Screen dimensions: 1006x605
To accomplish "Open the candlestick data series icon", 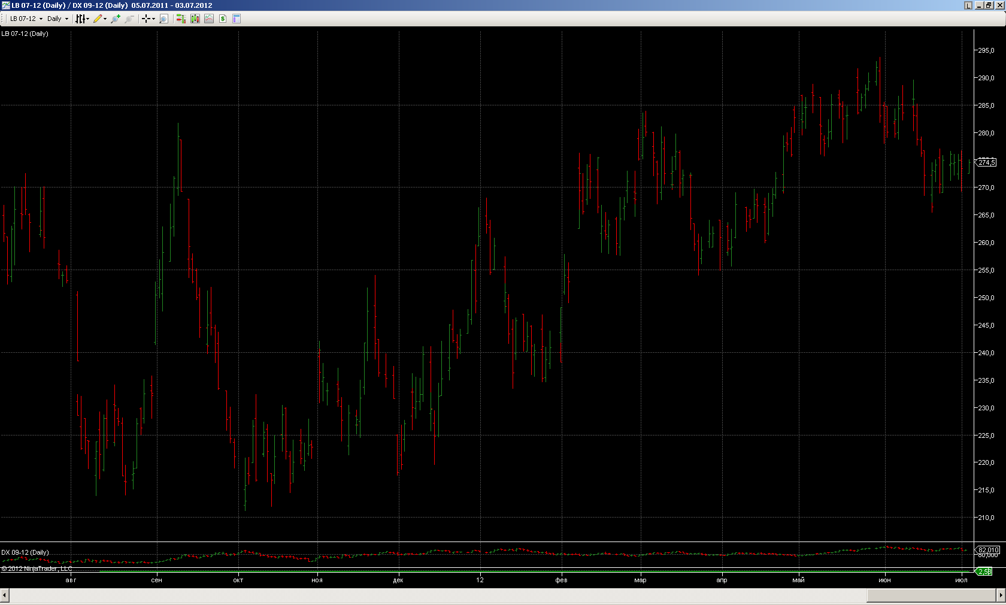I will 195,19.
